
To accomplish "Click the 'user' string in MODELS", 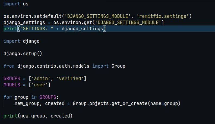I will pos(39,85).
